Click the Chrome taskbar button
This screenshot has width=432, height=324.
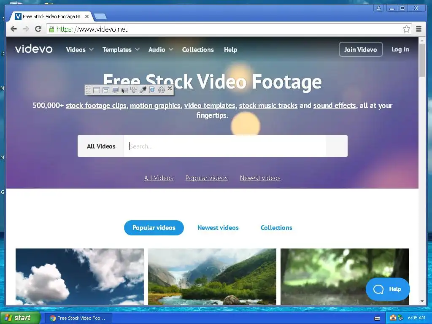point(78,318)
